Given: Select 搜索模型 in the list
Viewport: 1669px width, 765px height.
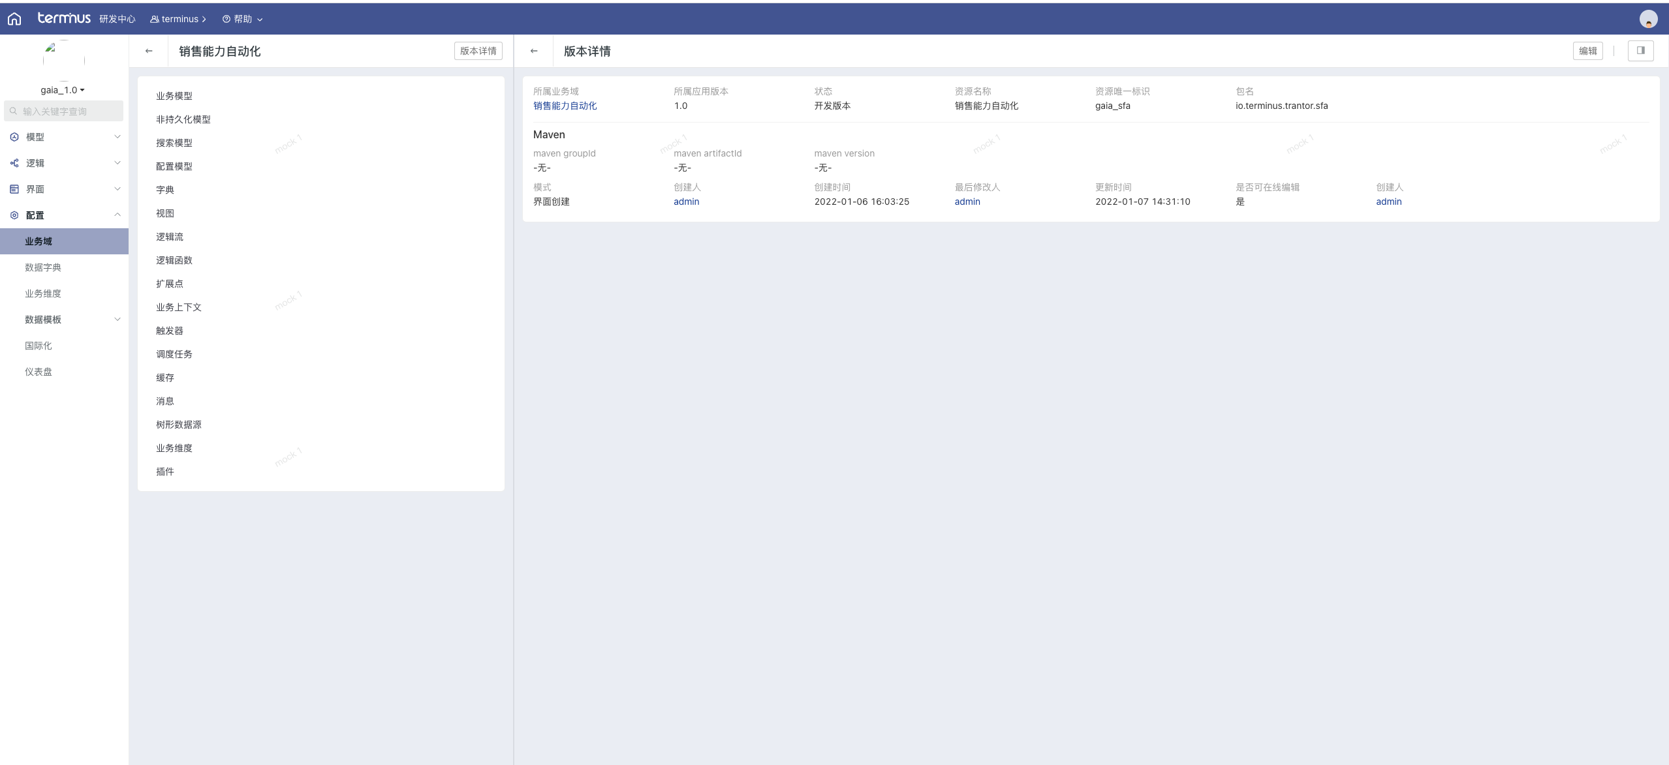Looking at the screenshot, I should [x=174, y=143].
